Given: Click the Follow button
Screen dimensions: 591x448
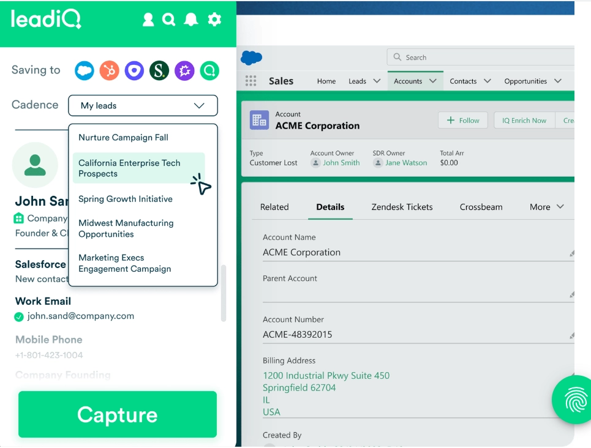Looking at the screenshot, I should point(463,120).
